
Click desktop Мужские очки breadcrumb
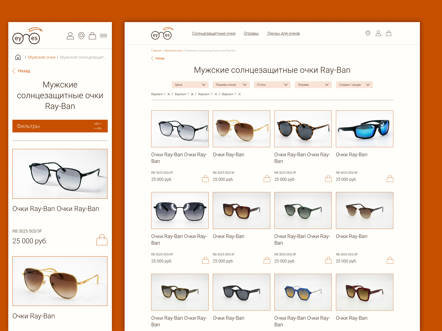pyautogui.click(x=173, y=51)
